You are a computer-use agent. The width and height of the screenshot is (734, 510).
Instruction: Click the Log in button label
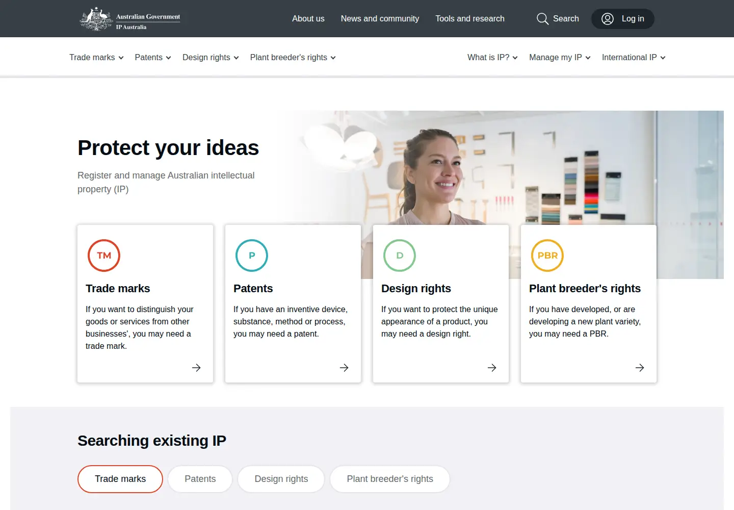click(633, 19)
